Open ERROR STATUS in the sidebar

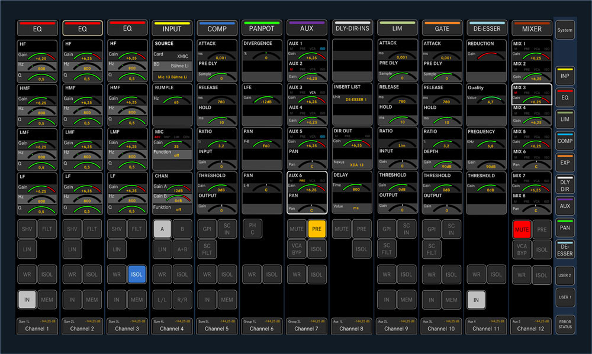565,324
